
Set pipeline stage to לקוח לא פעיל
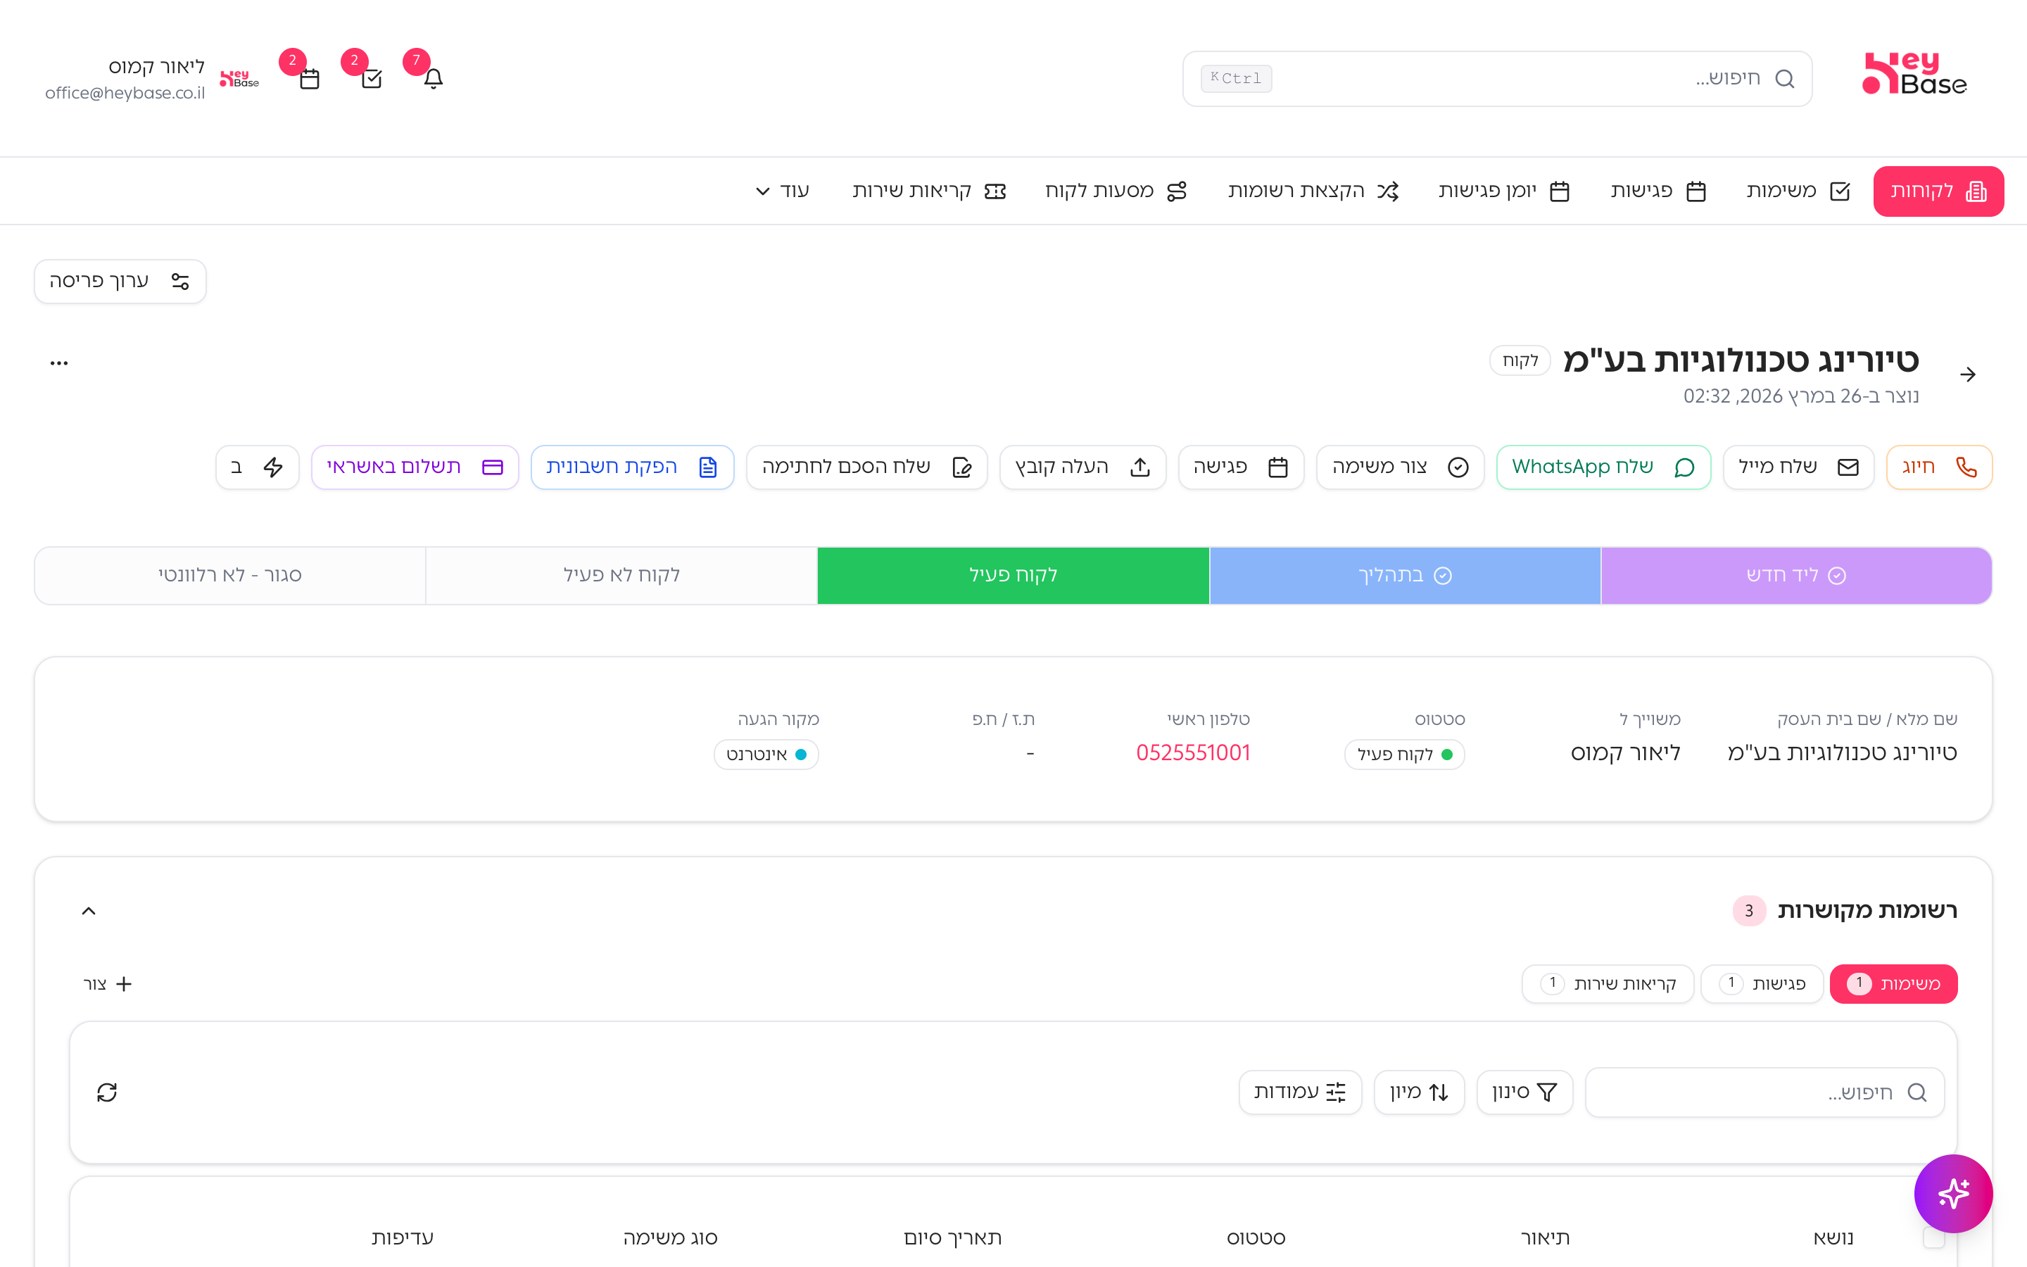click(x=621, y=576)
